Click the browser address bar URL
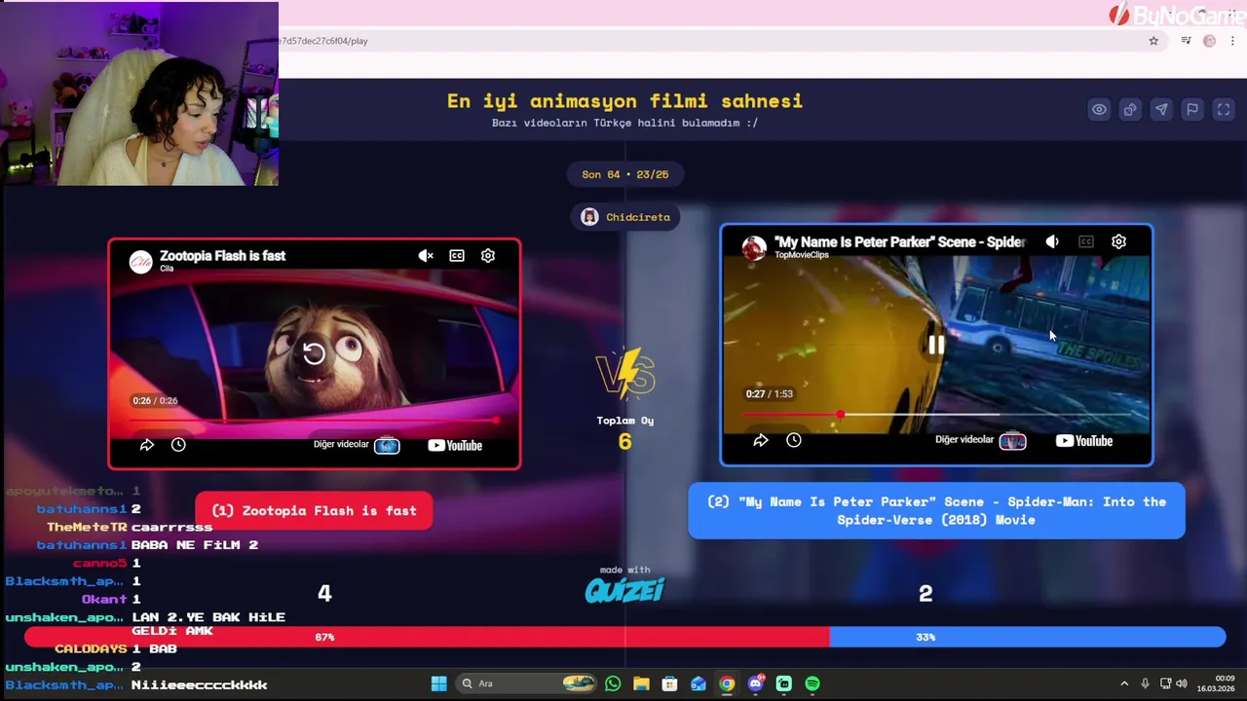 tap(322, 41)
